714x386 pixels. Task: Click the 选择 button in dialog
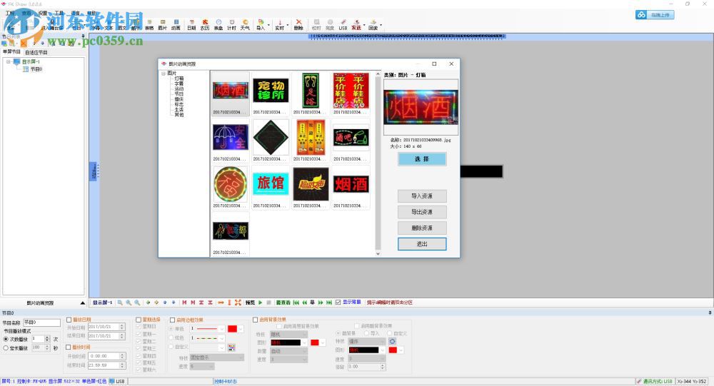click(422, 159)
